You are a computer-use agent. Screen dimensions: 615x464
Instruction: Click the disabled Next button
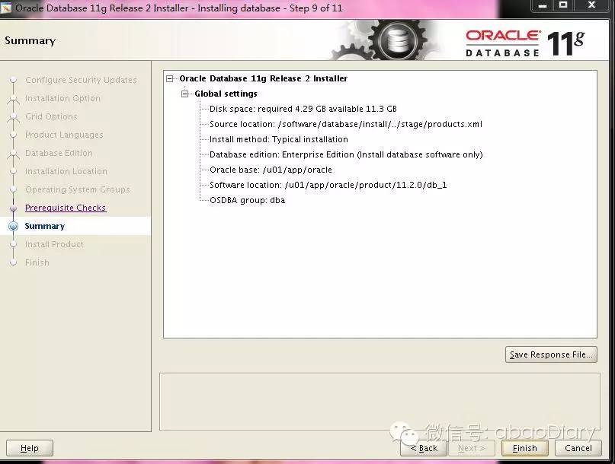point(472,448)
